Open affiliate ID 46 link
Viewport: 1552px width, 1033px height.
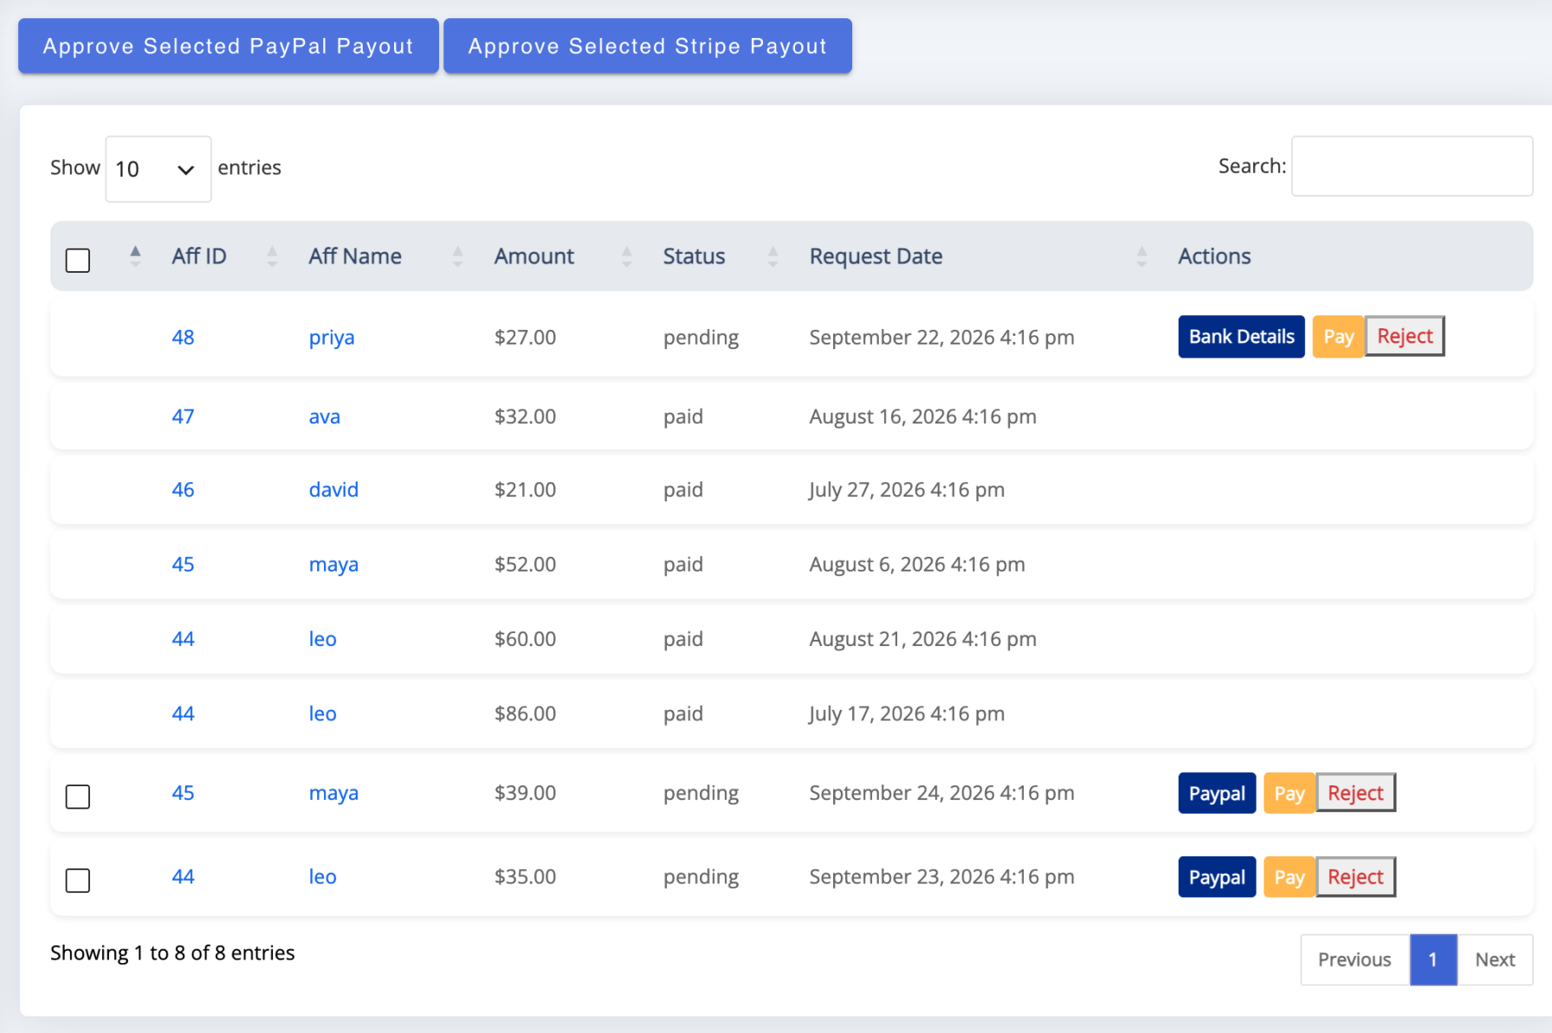point(183,489)
